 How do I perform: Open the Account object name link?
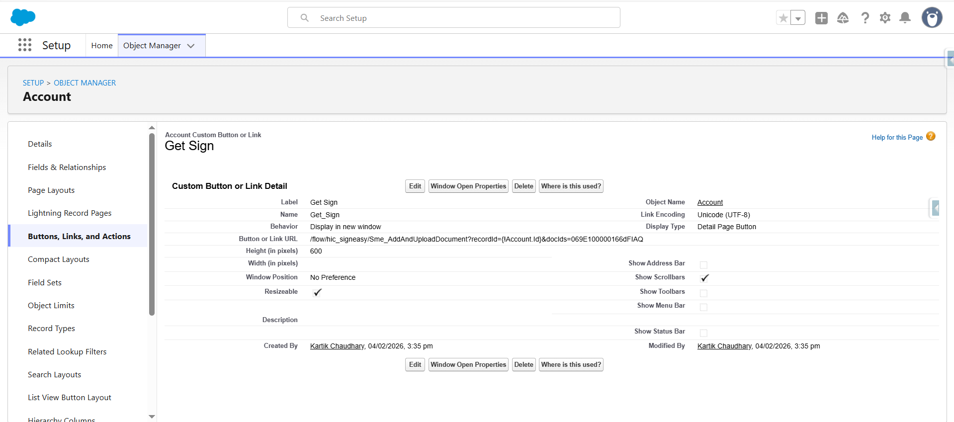pyautogui.click(x=710, y=202)
